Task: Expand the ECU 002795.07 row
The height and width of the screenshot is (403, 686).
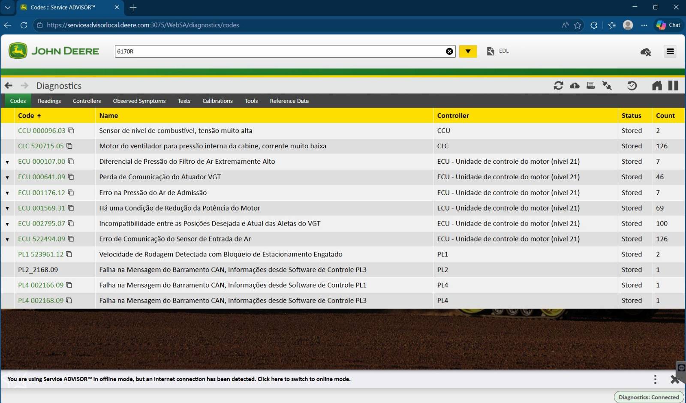Action: click(x=7, y=224)
